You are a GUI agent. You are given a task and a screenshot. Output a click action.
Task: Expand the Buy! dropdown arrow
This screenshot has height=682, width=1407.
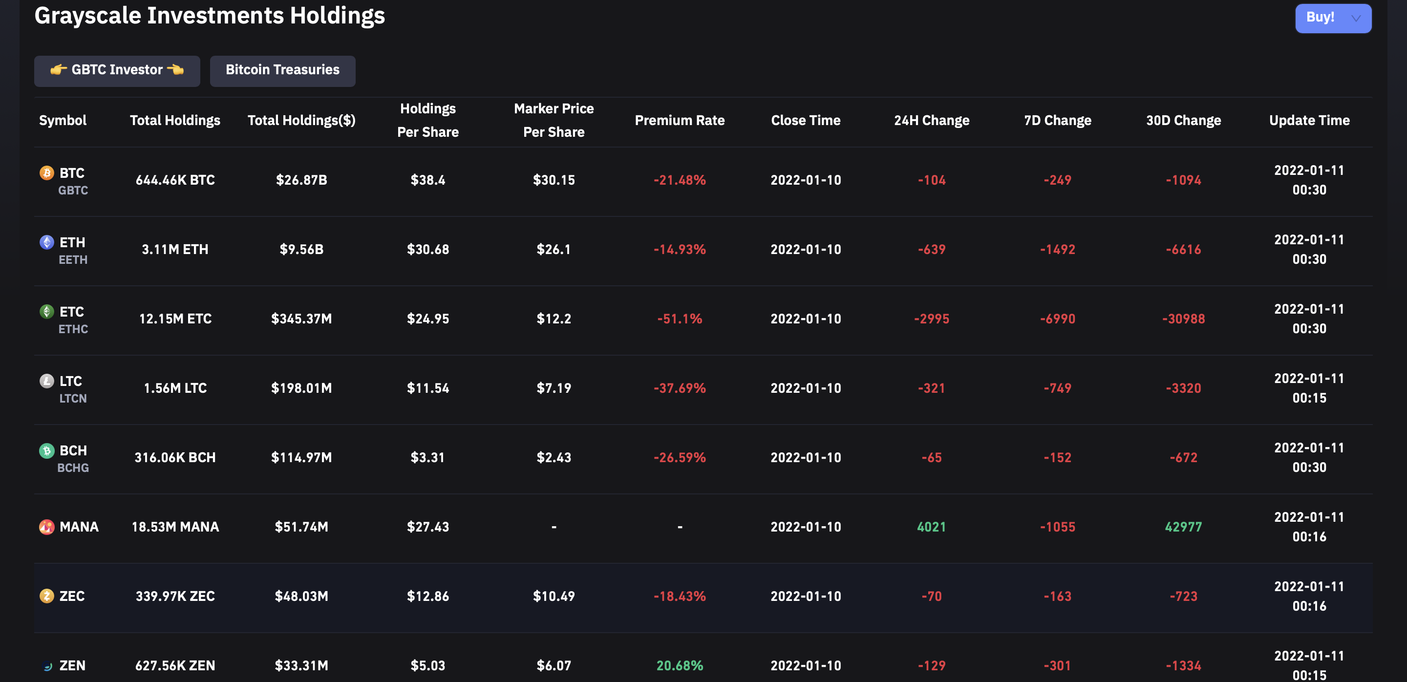pyautogui.click(x=1356, y=18)
